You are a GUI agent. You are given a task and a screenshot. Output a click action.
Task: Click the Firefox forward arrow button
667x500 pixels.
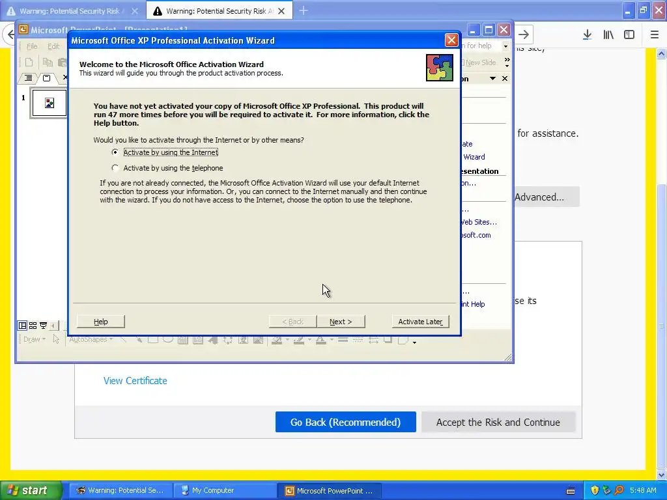524,35
